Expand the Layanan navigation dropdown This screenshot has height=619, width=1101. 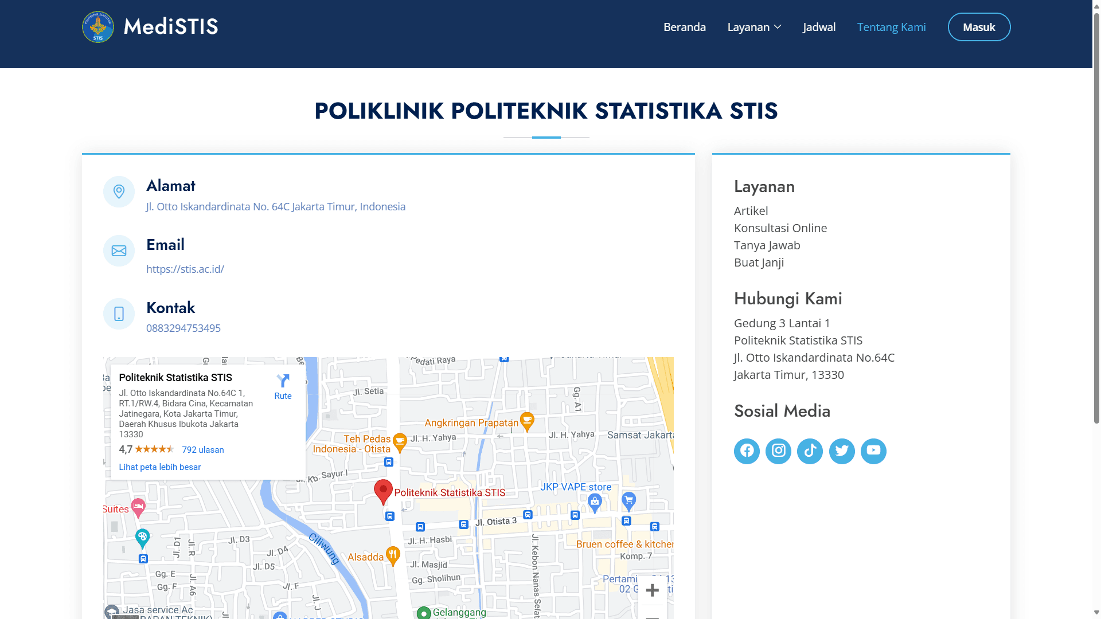tap(753, 27)
